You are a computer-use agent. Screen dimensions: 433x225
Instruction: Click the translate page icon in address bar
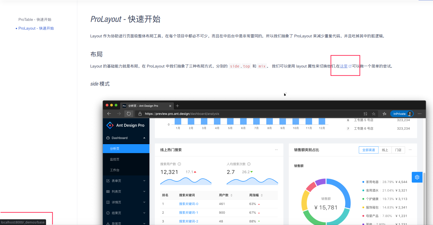[365, 114]
